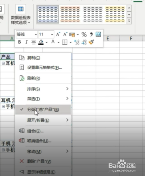Select the 耳机 汇总 subtotal row cell
Screen dimensions: 145x176
[x=7, y=100]
